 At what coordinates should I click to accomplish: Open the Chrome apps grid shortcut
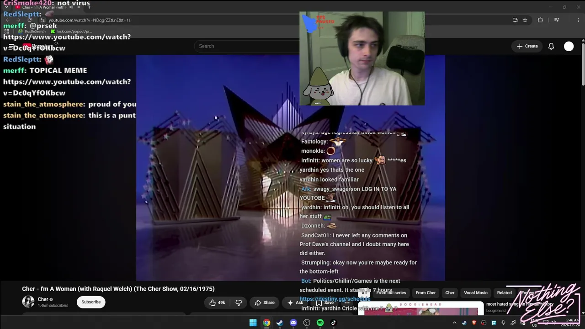pyautogui.click(x=6, y=32)
